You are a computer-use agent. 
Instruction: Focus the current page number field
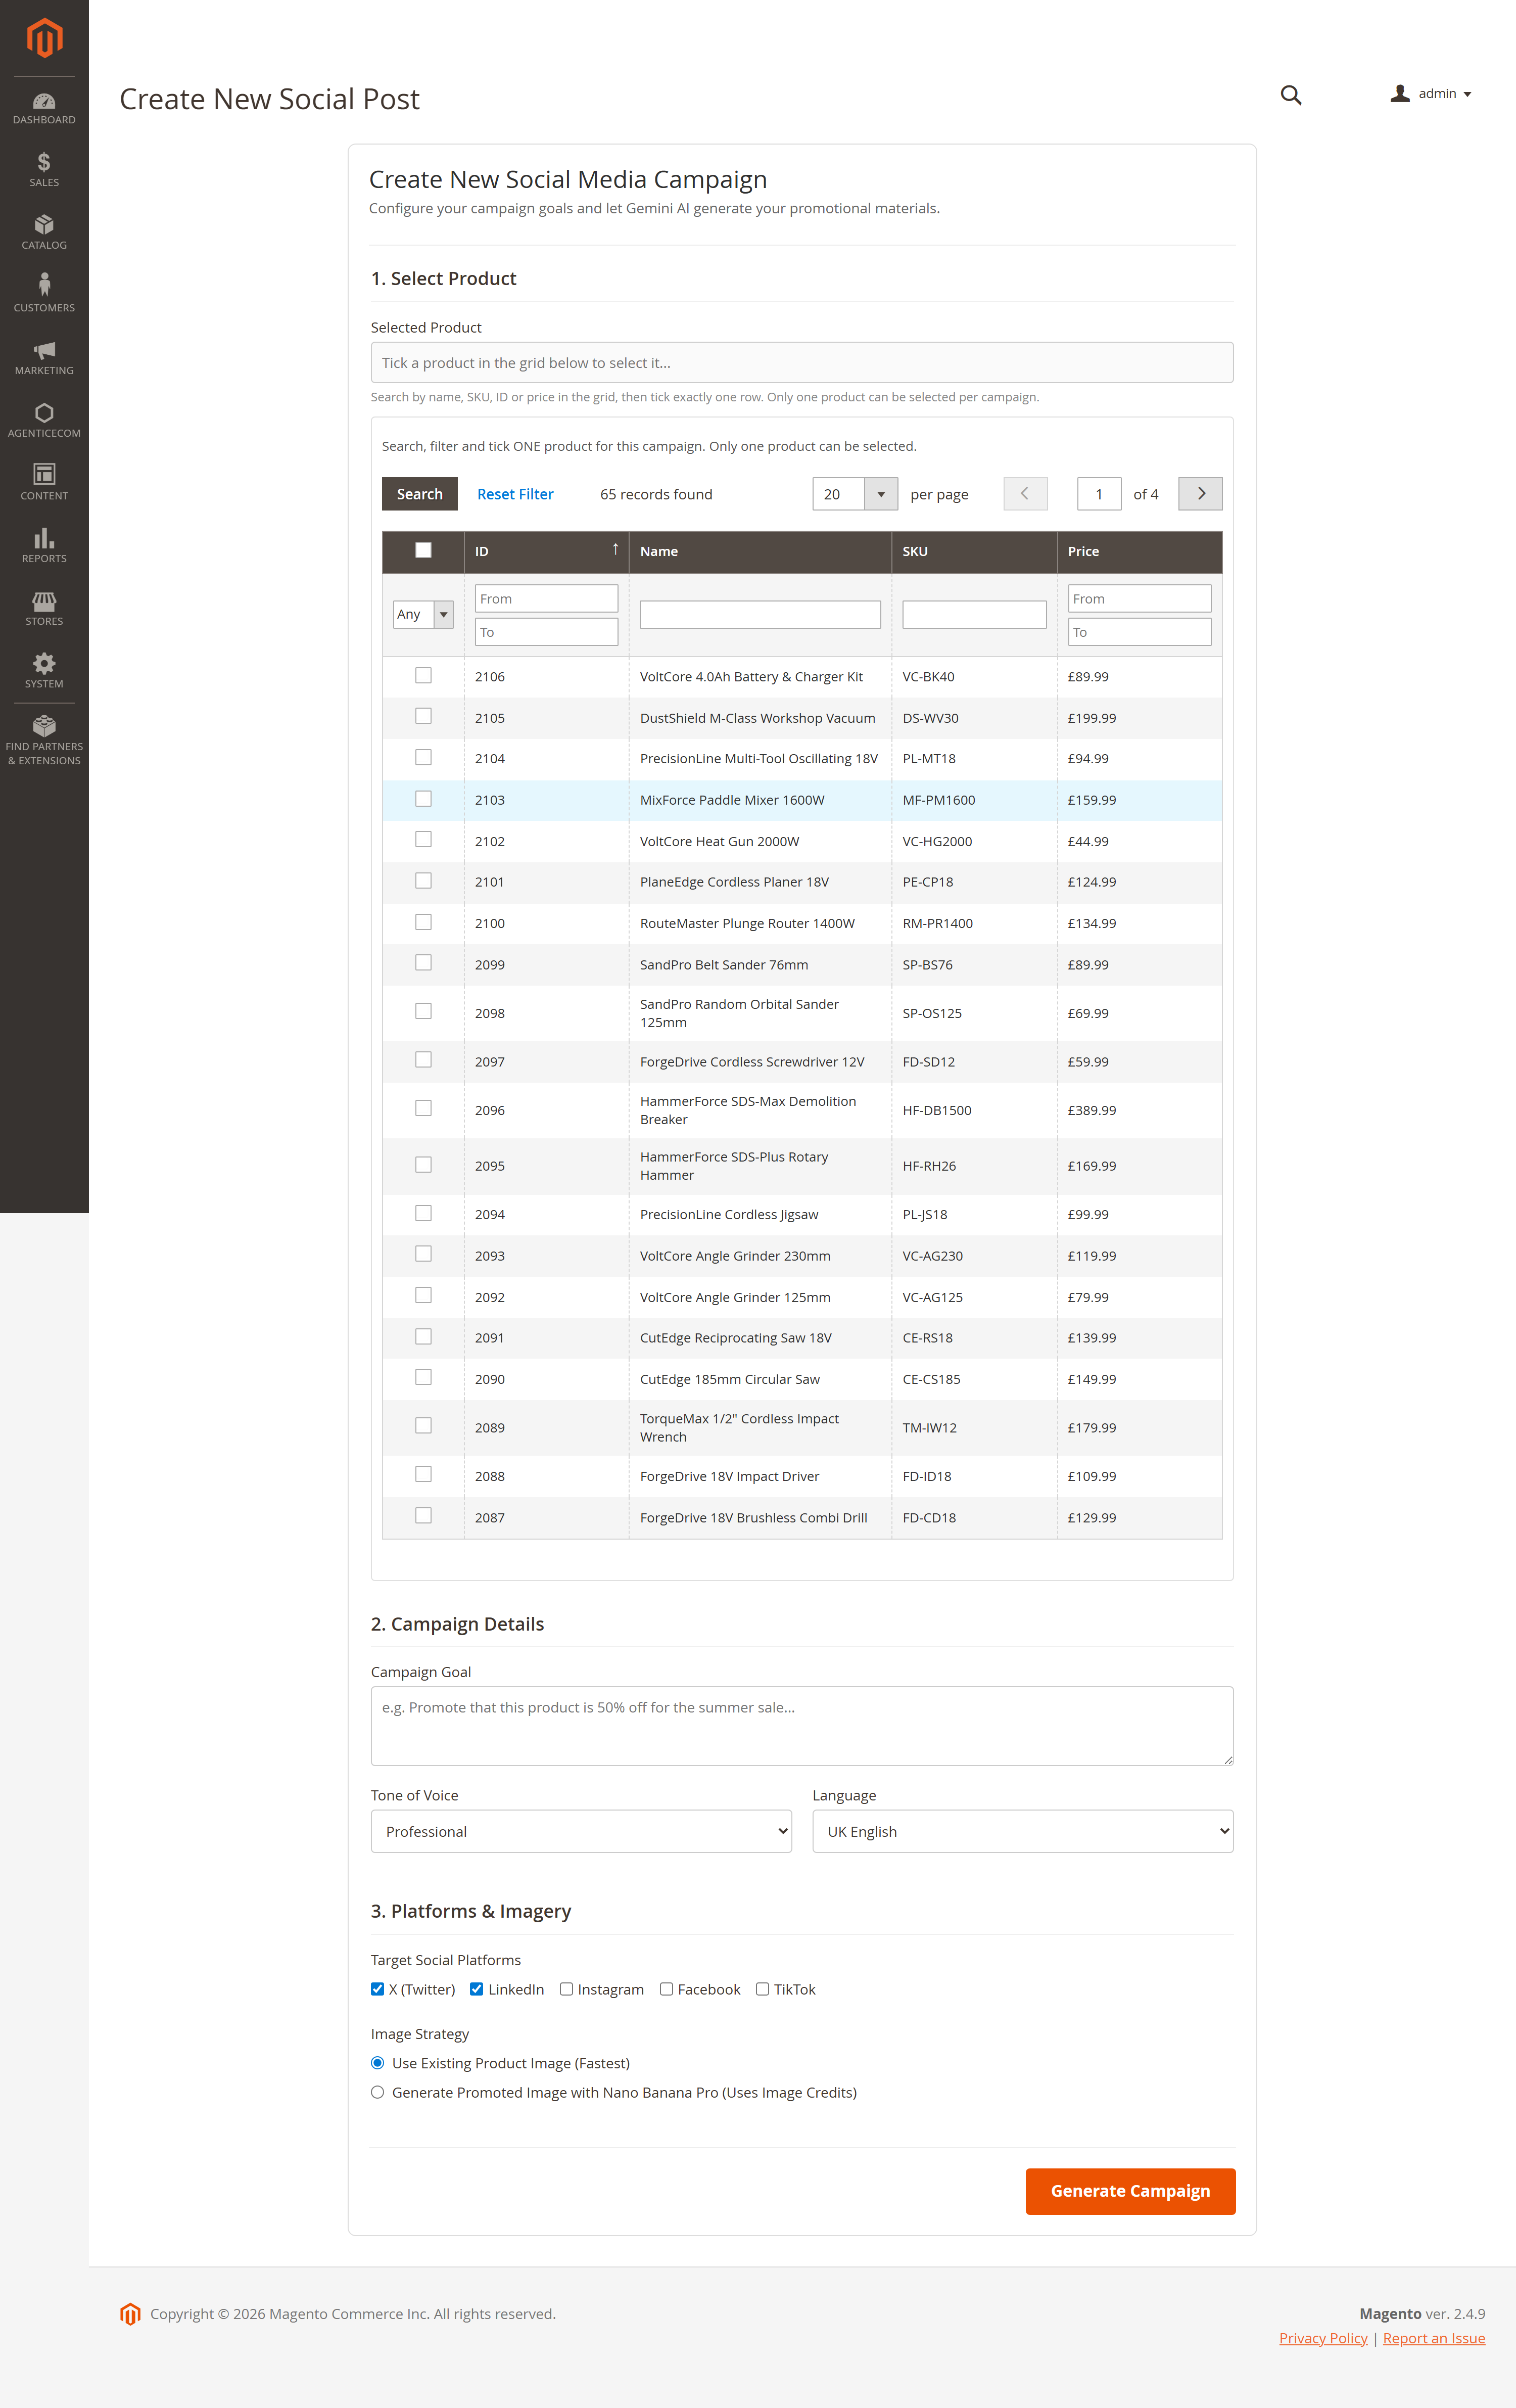click(x=1098, y=494)
